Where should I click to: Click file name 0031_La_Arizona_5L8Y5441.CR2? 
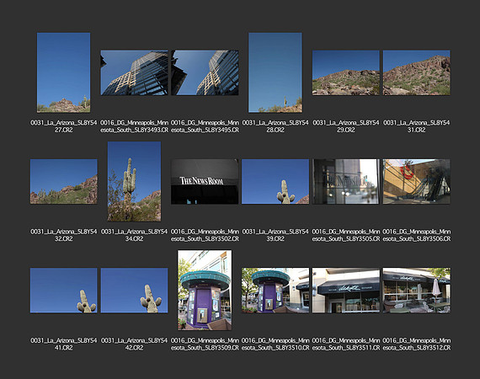64,344
